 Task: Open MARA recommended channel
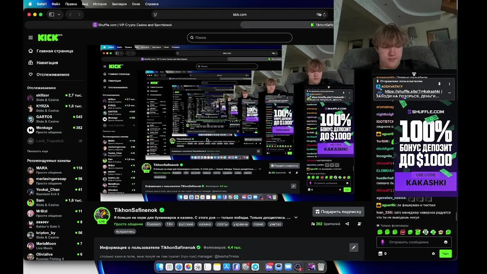55,170
